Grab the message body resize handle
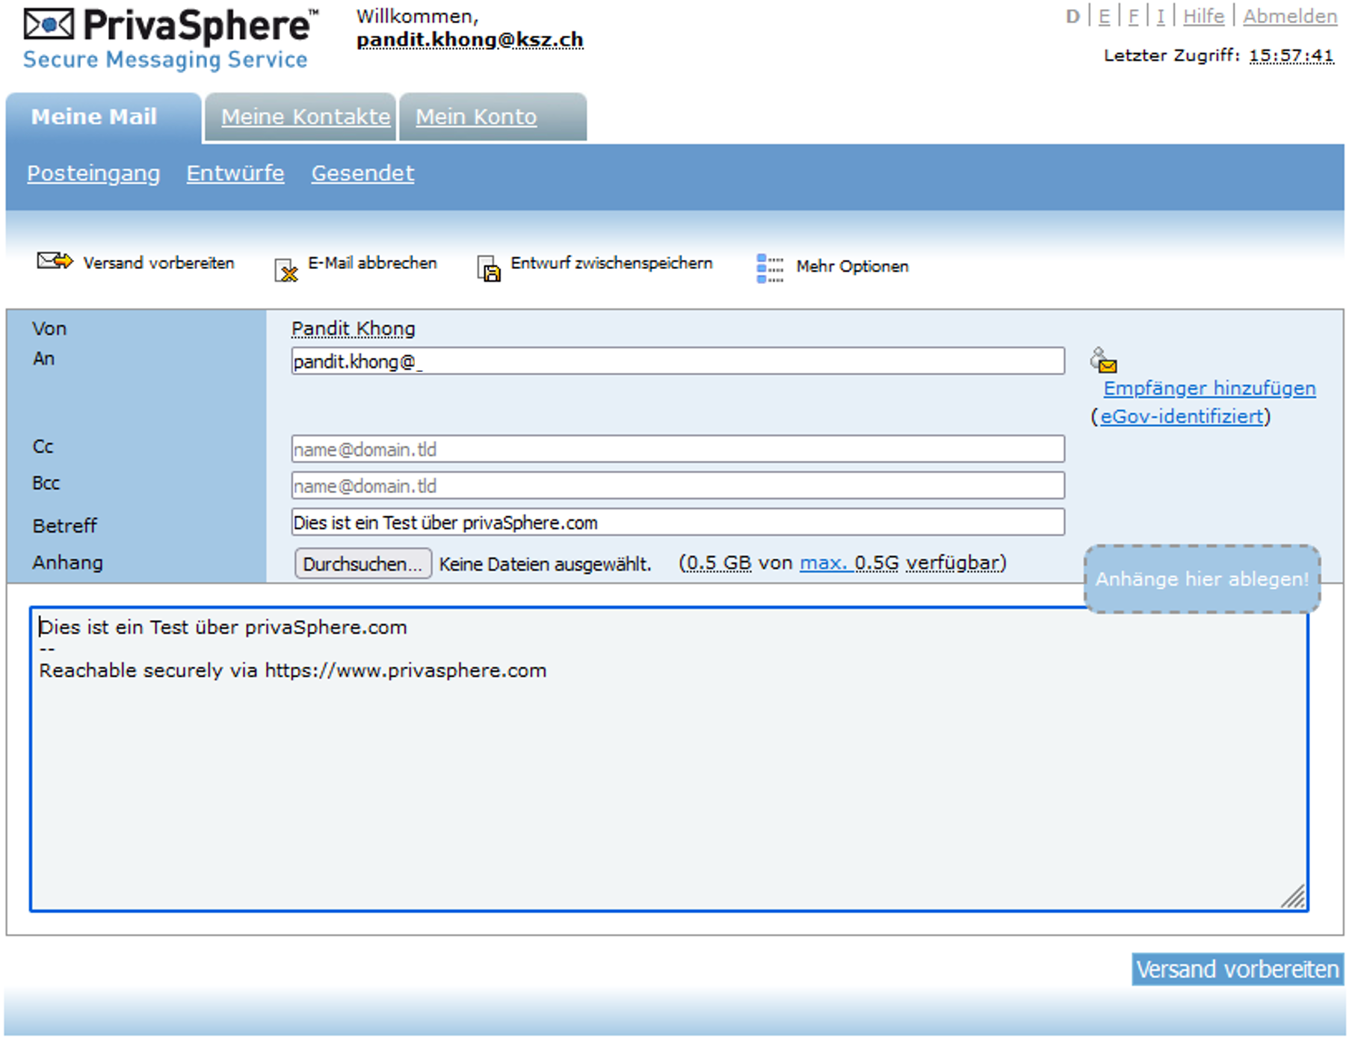Screen dimensions: 1349x1037 click(x=1294, y=897)
